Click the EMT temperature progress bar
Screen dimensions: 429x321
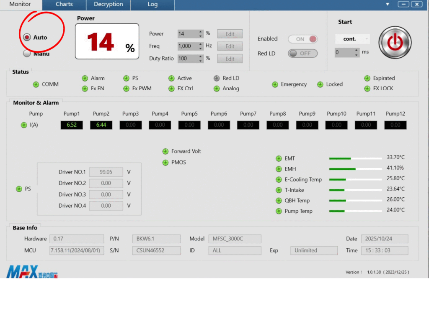click(355, 158)
